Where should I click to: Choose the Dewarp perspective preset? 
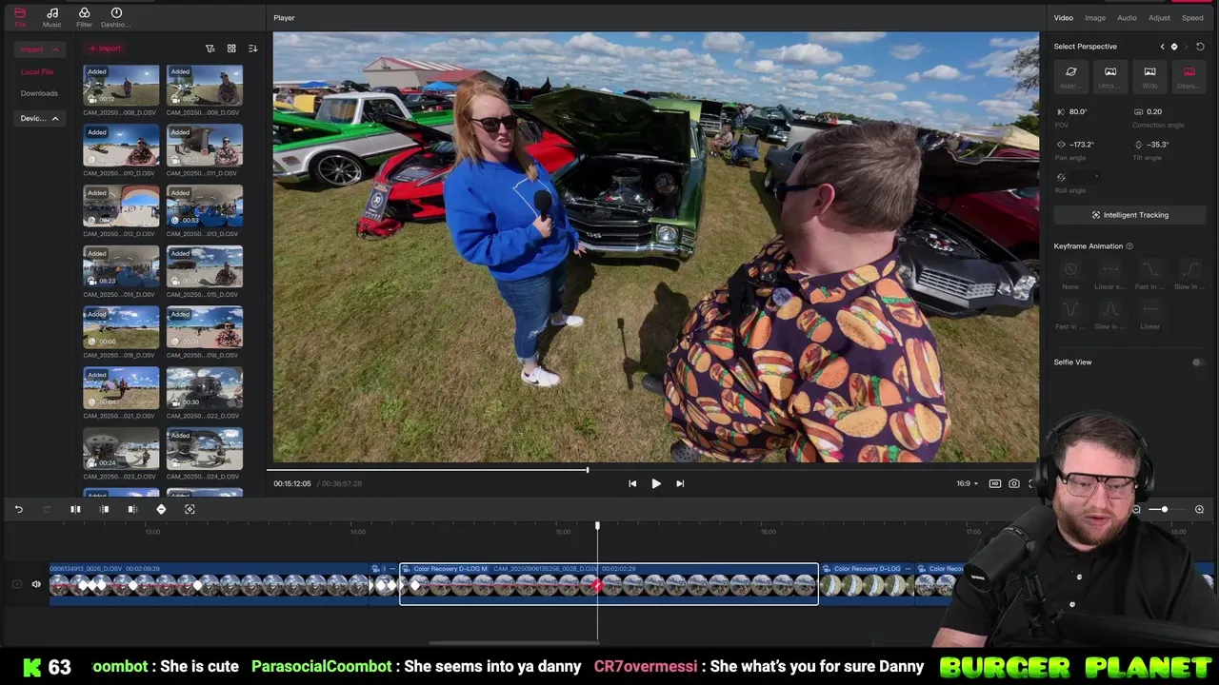click(1189, 76)
